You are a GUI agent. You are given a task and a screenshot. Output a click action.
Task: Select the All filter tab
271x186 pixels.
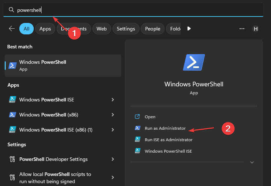point(27,29)
